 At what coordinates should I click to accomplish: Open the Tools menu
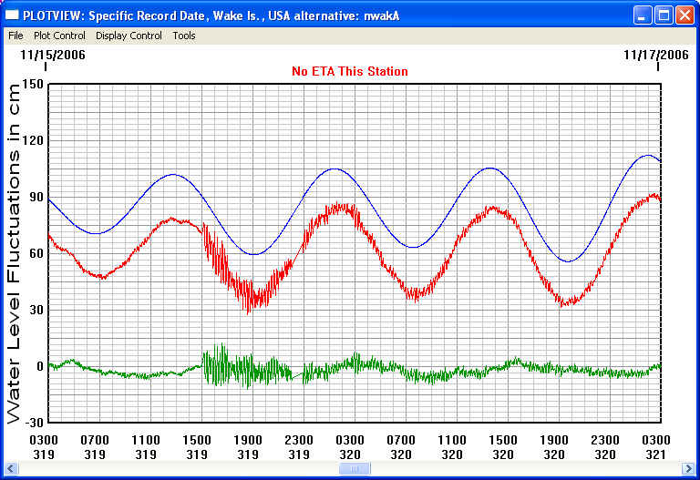(184, 36)
